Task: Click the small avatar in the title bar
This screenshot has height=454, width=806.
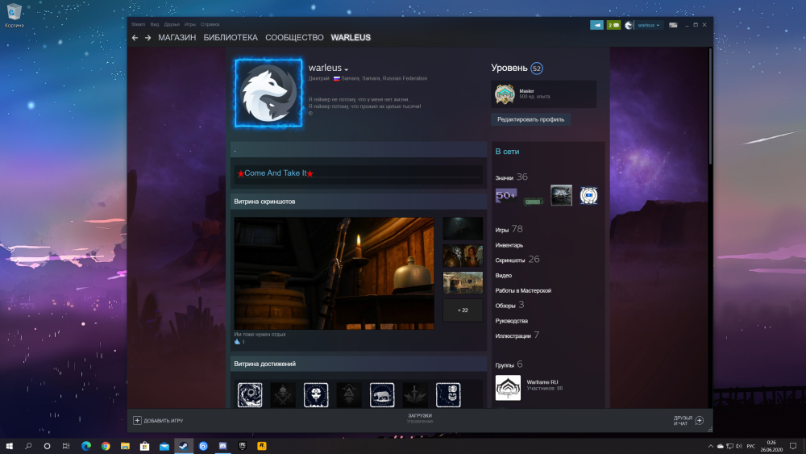Action: [628, 25]
